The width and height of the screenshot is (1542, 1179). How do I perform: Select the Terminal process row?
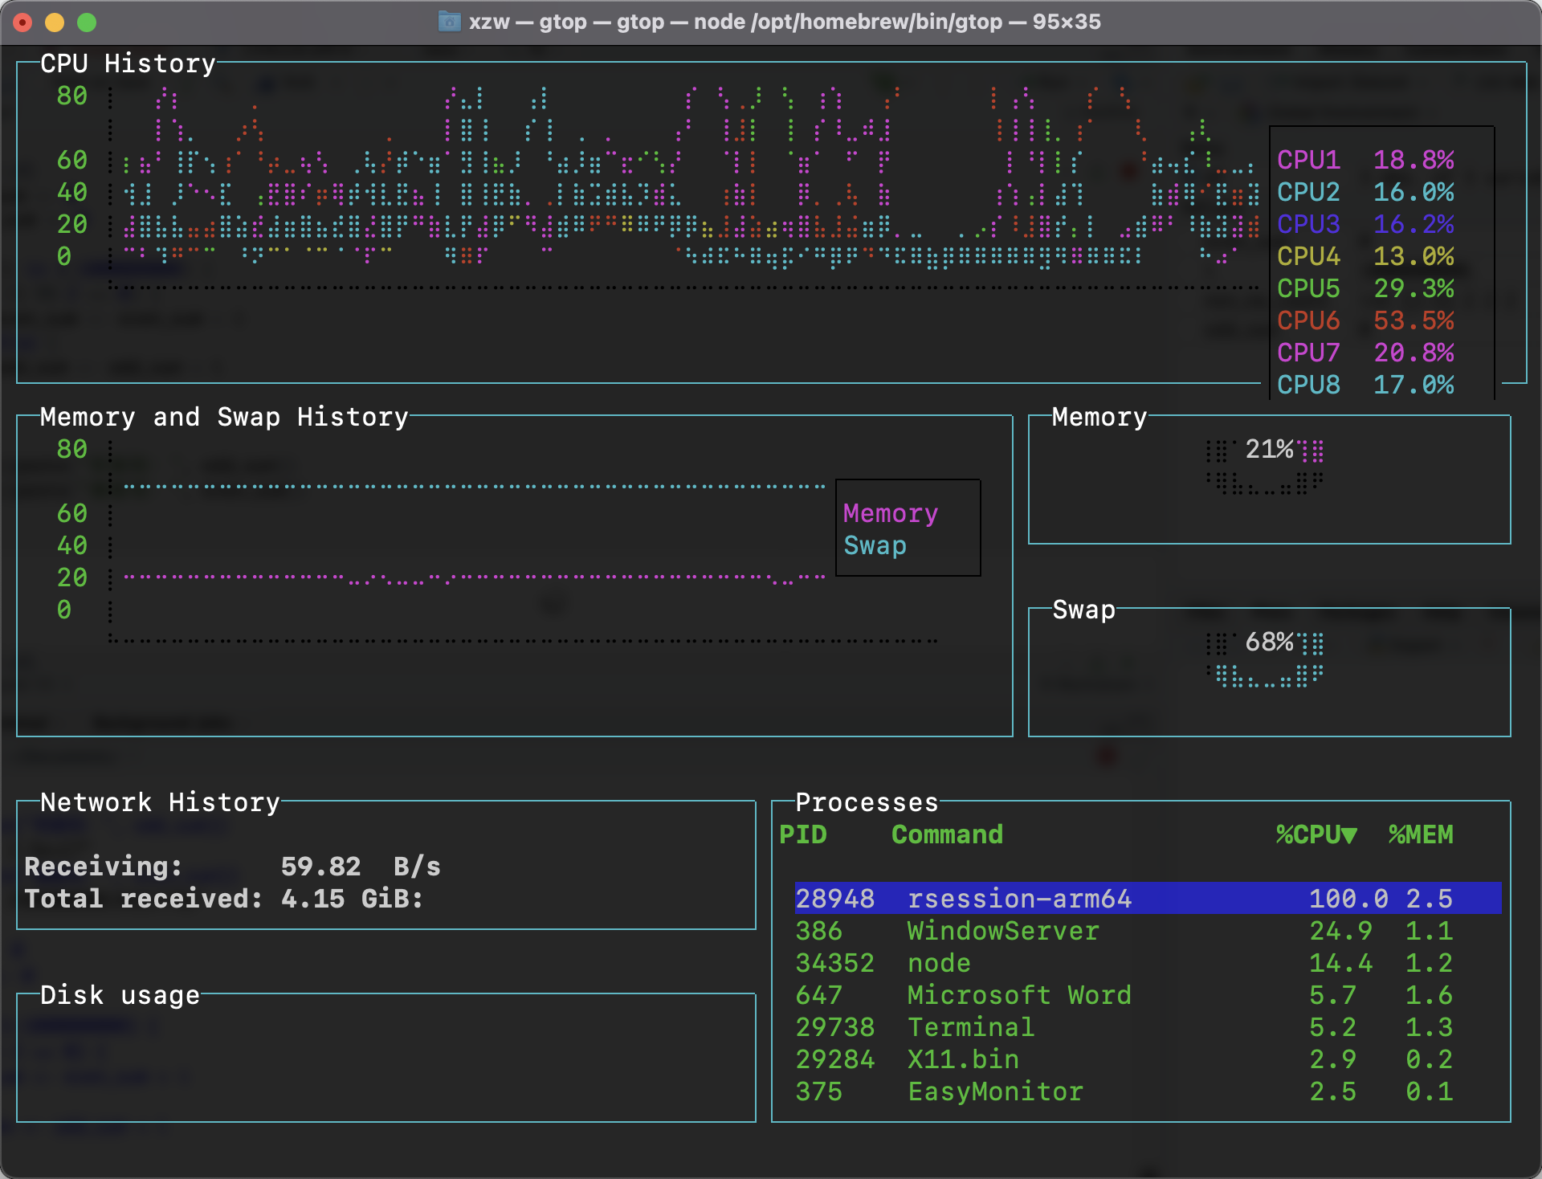pyautogui.click(x=1148, y=1027)
